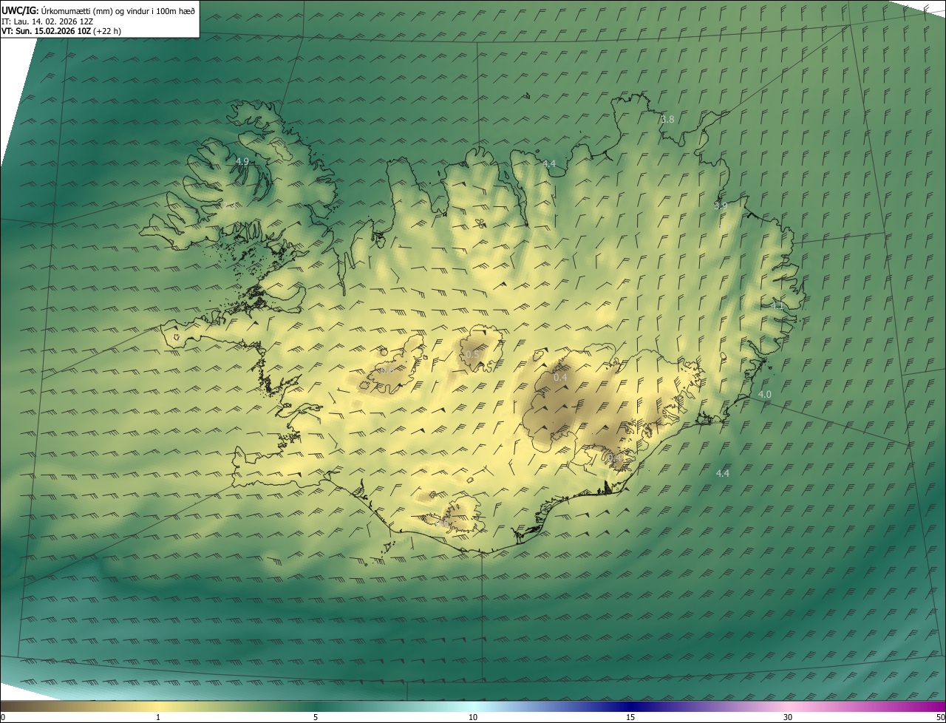Click the '50' tick on the color scale
Image resolution: width=946 pixels, height=723 pixels.
(x=940, y=717)
